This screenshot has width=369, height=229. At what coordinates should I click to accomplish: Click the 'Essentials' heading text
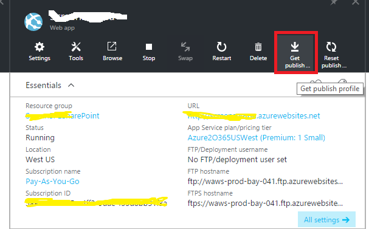[x=43, y=85]
